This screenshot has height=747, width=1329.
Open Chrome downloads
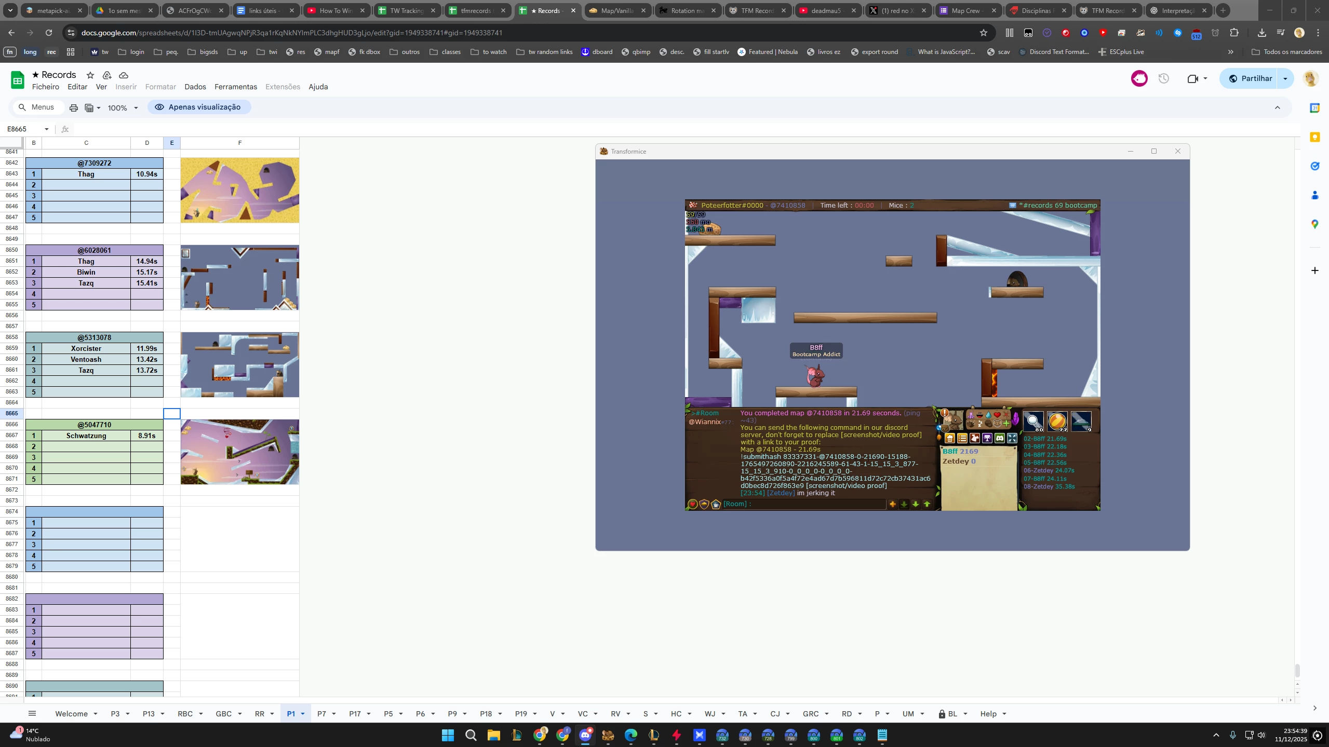coord(1261,33)
